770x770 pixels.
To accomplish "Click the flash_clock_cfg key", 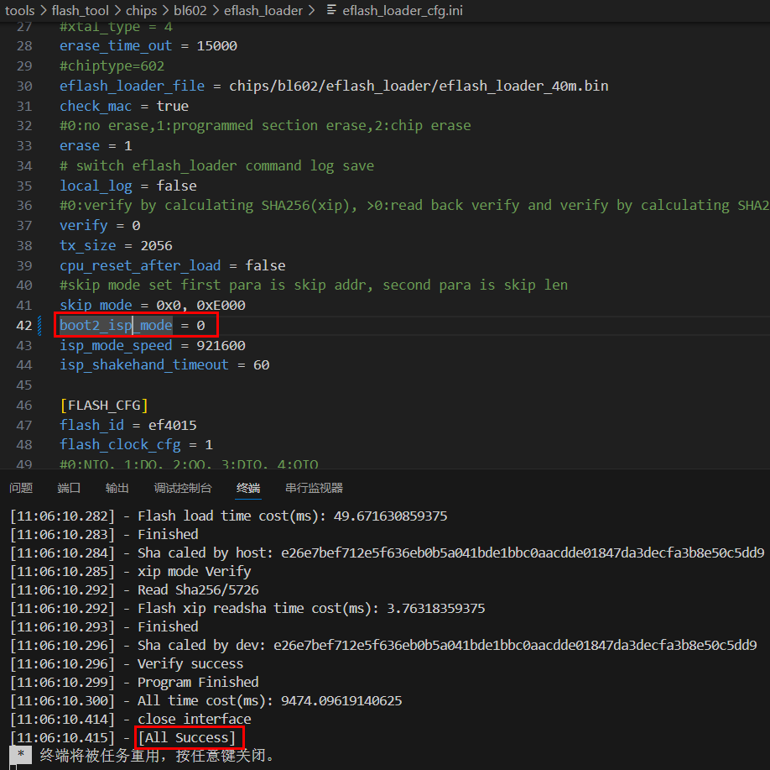I will 120,444.
